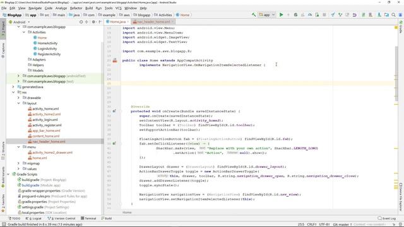Image resolution: width=404 pixels, height=227 pixels.
Task: Expand the values folder
Action: (18, 169)
